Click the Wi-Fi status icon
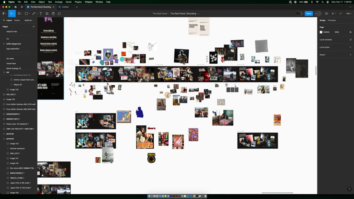This screenshot has height=199, width=354. click(317, 2)
